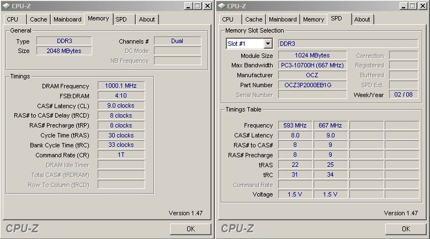Open CPU tab in left CPU-Z window

13,19
